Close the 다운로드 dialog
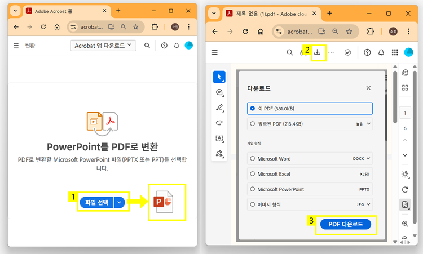The width and height of the screenshot is (423, 254). pyautogui.click(x=368, y=88)
